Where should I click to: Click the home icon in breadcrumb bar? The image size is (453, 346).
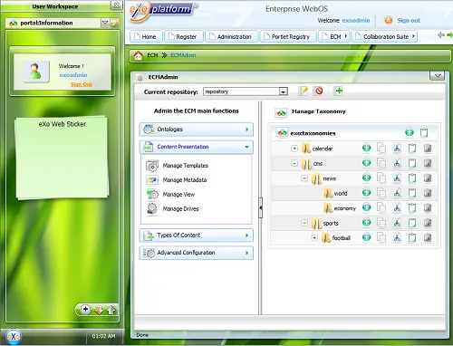[139, 55]
